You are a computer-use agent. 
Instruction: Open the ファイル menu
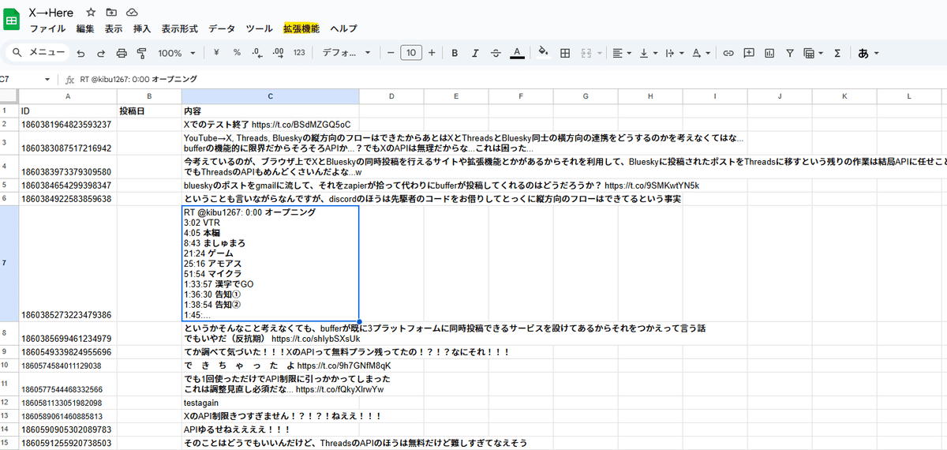point(47,28)
